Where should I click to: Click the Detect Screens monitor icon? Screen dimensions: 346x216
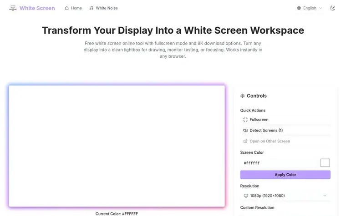[245, 131]
